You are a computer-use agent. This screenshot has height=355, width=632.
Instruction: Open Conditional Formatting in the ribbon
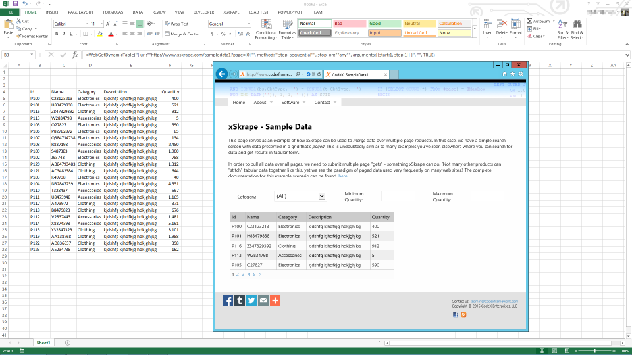pos(266,30)
